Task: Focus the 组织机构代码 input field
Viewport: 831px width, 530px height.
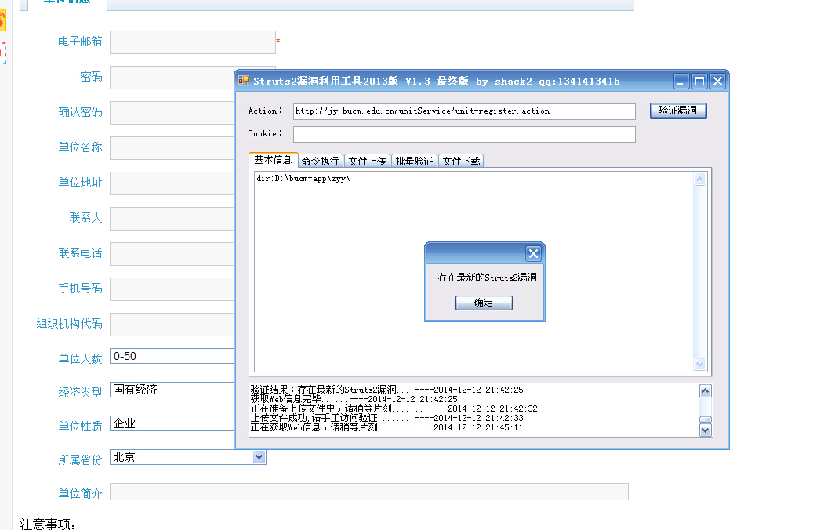Action: (172, 325)
